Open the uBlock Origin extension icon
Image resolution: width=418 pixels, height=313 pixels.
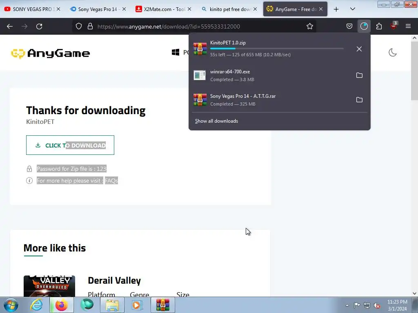click(x=394, y=26)
